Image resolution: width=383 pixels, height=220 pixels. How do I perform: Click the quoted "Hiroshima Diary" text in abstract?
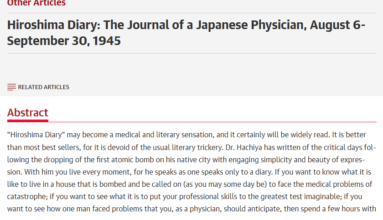click(36, 135)
